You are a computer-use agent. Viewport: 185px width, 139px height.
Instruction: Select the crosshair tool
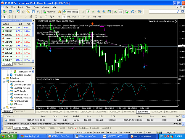[9, 17]
